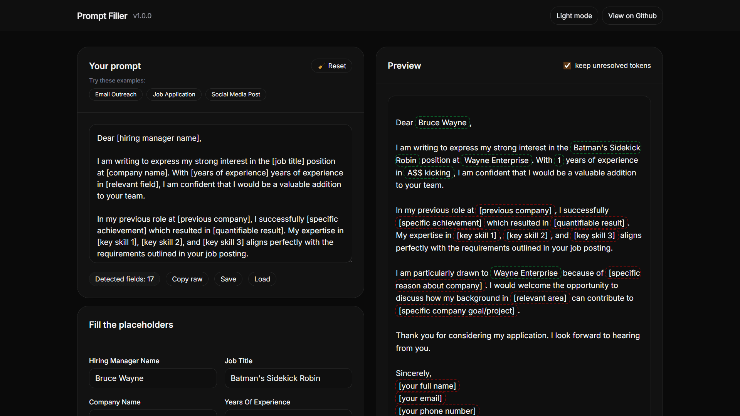Click the Try these examples label

pyautogui.click(x=117, y=81)
